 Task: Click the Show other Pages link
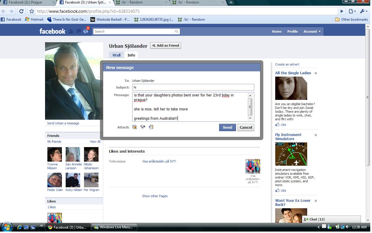pyautogui.click(x=155, y=196)
